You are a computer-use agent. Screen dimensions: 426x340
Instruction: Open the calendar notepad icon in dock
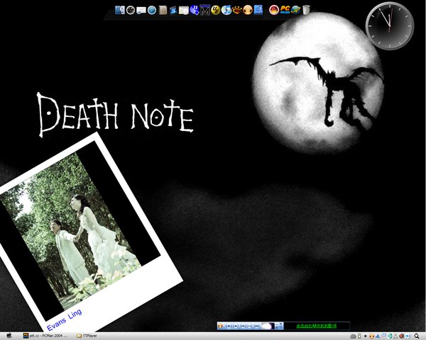click(x=183, y=10)
